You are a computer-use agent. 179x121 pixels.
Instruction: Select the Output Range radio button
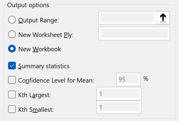click(12, 20)
